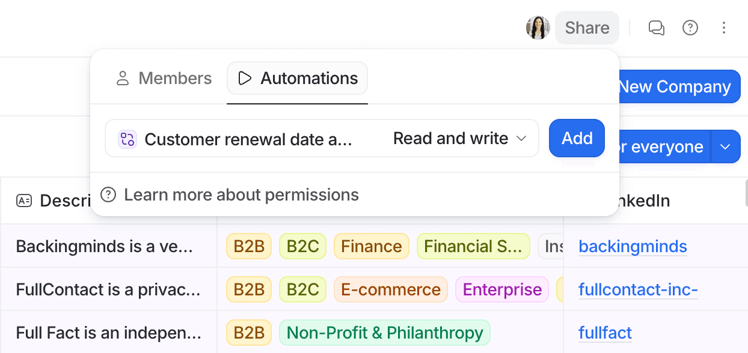The image size is (748, 353).
Task: Click the help question mark icon top right
Action: click(x=690, y=28)
